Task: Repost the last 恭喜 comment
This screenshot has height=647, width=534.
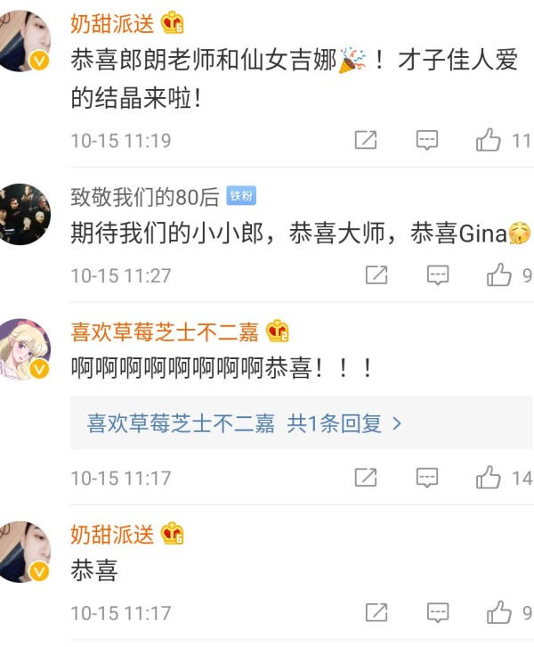Action: (x=376, y=612)
